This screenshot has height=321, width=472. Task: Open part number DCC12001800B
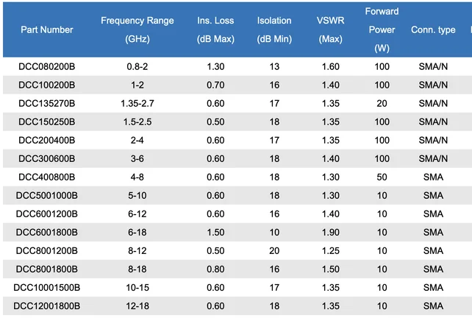47,306
